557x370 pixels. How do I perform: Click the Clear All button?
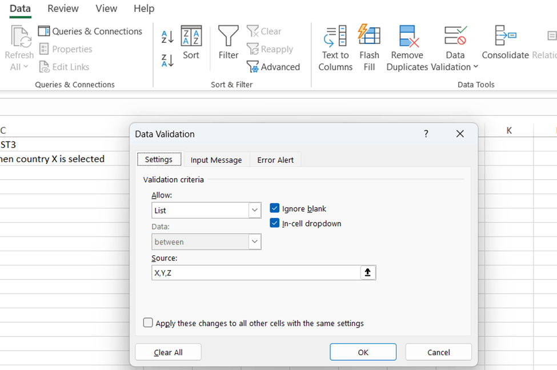(168, 352)
